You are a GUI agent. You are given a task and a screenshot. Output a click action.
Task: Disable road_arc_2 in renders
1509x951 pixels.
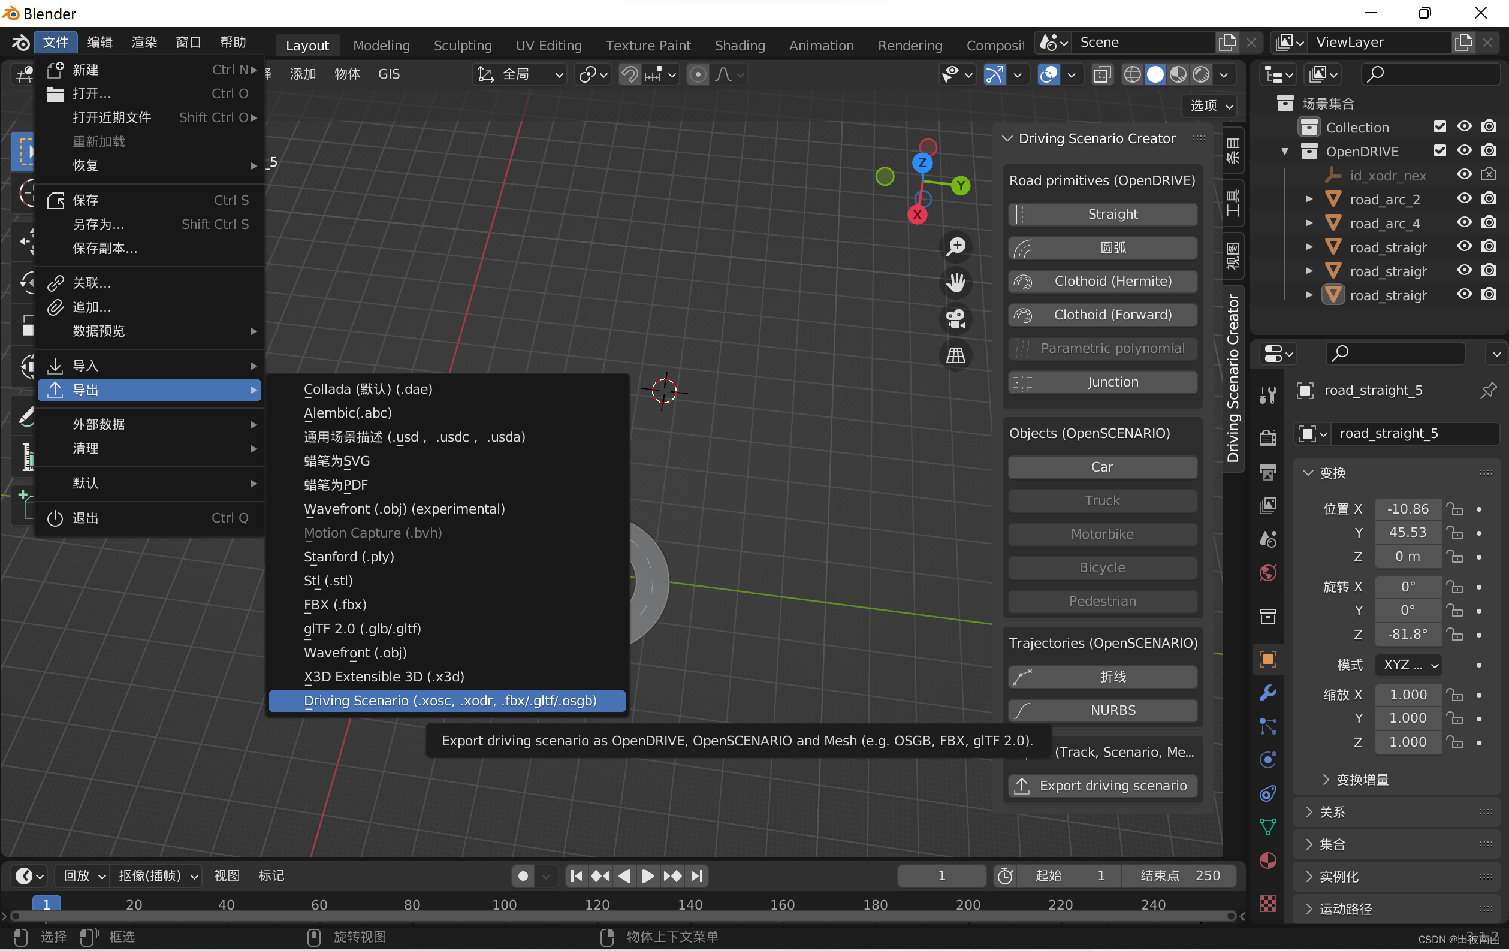(1488, 198)
